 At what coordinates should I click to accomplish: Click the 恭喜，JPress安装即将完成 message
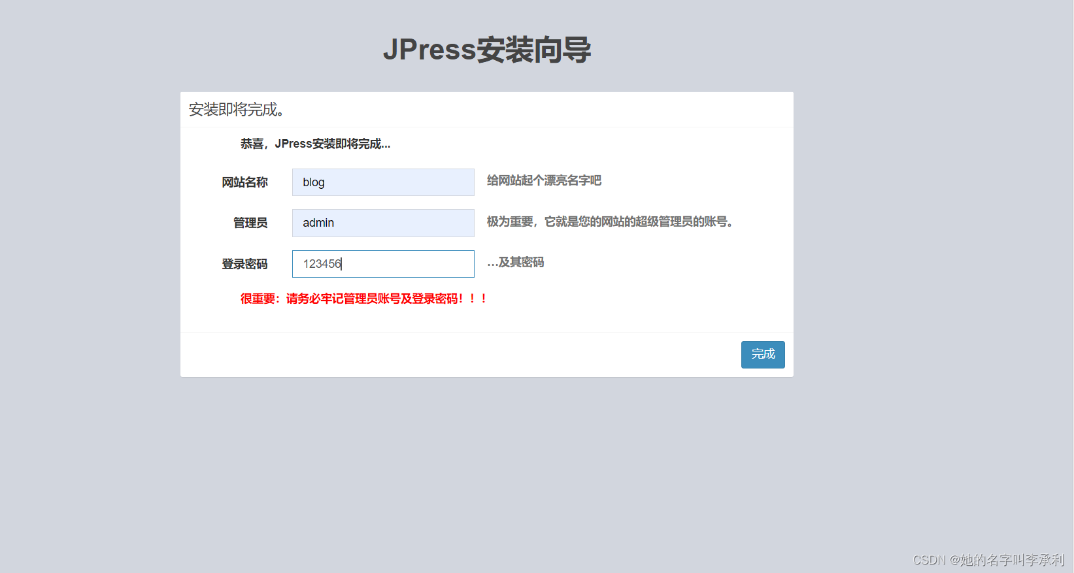[x=315, y=144]
